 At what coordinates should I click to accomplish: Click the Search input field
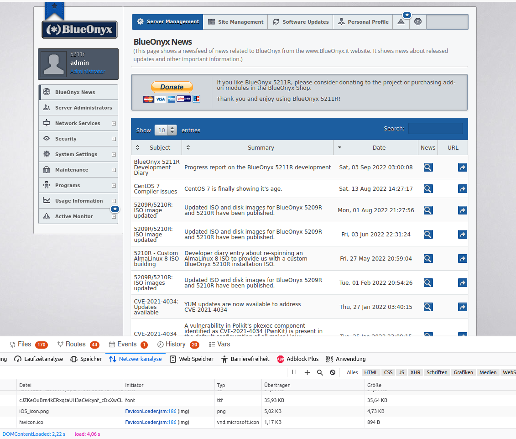(435, 129)
